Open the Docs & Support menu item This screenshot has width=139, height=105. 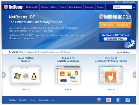[75, 7]
